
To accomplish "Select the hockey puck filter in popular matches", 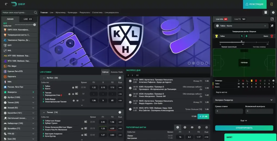I will point(192,127).
